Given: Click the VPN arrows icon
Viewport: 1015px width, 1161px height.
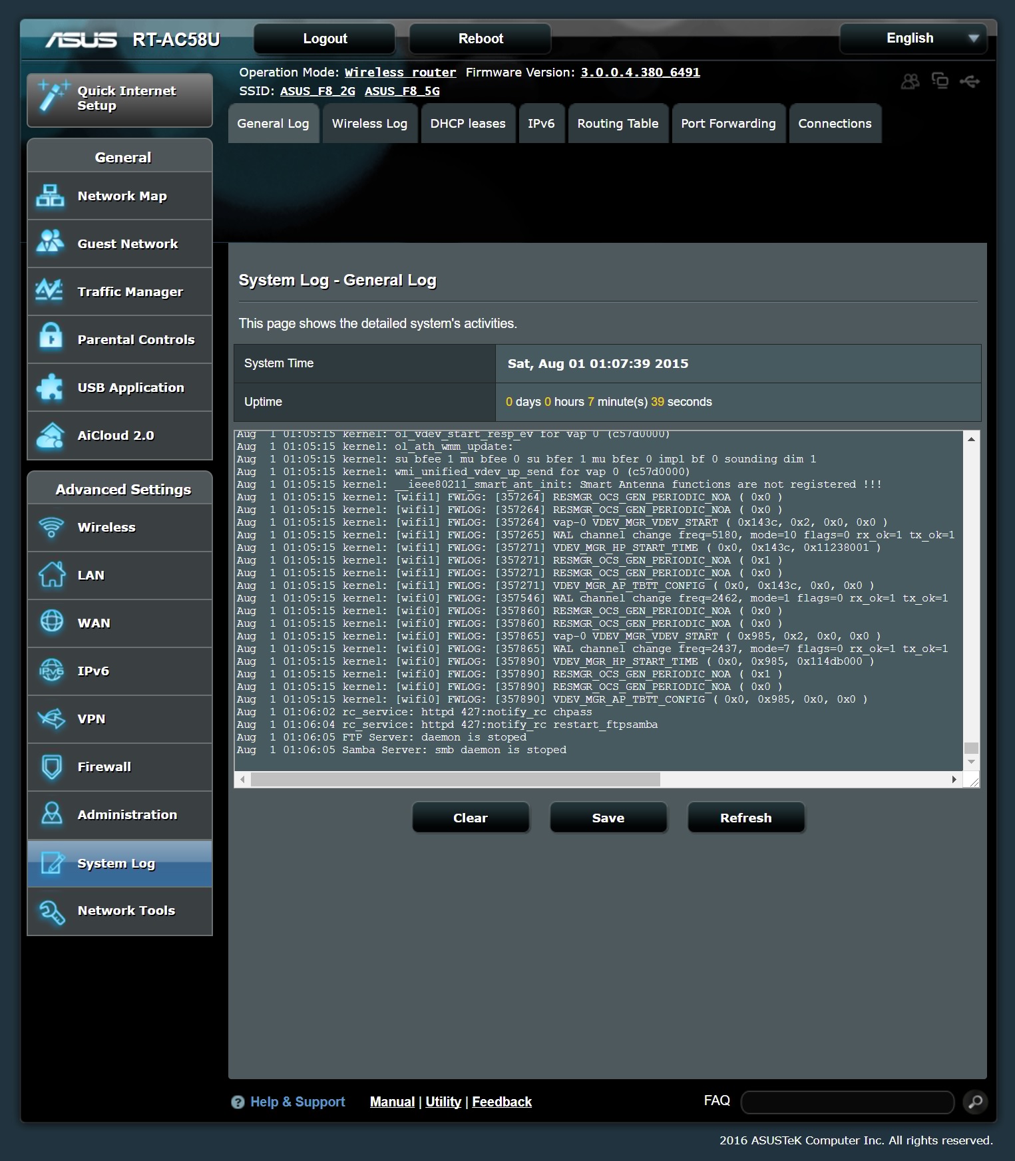Looking at the screenshot, I should point(51,719).
